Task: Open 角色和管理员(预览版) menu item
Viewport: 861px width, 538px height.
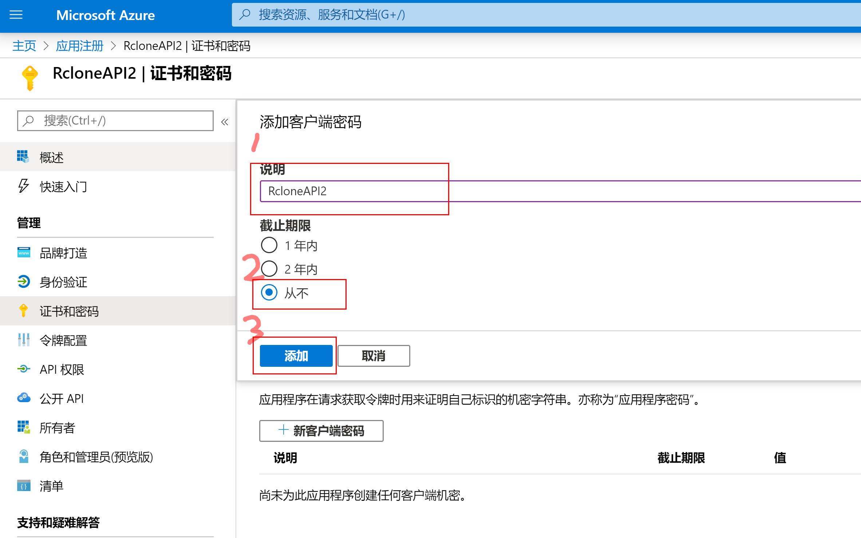Action: coord(118,456)
